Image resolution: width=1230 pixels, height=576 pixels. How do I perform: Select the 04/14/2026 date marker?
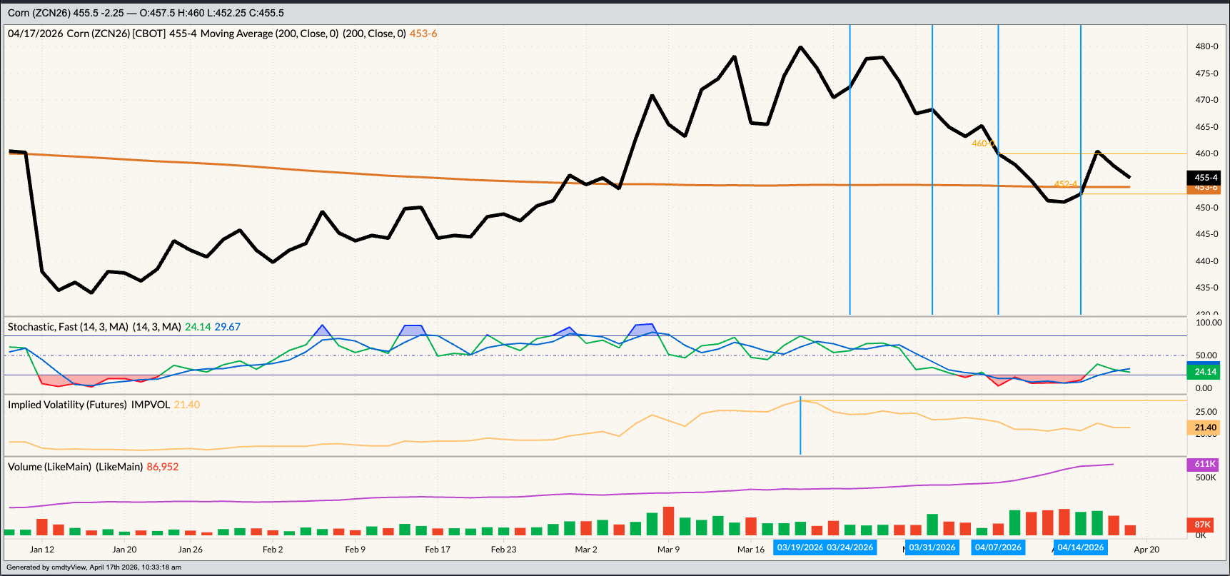point(1080,547)
